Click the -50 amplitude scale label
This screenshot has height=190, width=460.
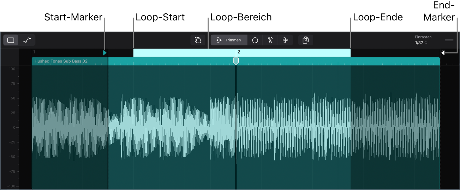[12, 157]
